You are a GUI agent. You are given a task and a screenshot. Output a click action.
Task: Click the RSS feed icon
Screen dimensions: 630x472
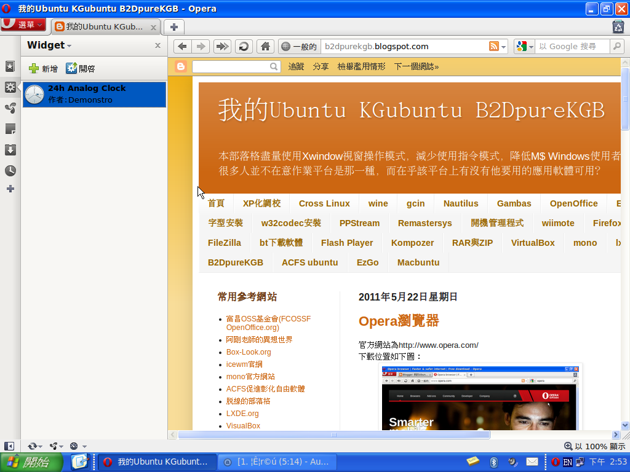[494, 47]
